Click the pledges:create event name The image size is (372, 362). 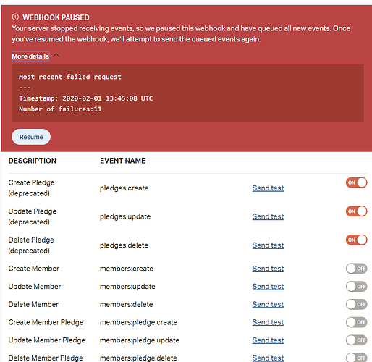(x=124, y=188)
